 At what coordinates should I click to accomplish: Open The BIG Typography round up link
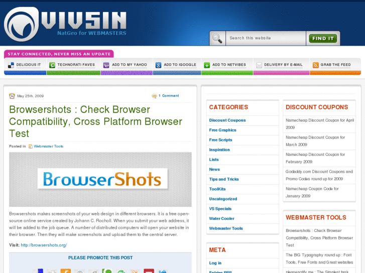coord(319,258)
